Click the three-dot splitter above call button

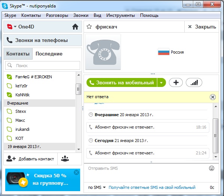click(153, 74)
